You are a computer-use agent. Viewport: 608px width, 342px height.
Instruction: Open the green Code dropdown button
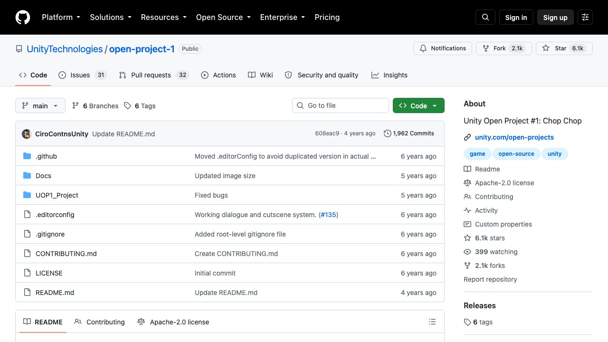click(418, 105)
